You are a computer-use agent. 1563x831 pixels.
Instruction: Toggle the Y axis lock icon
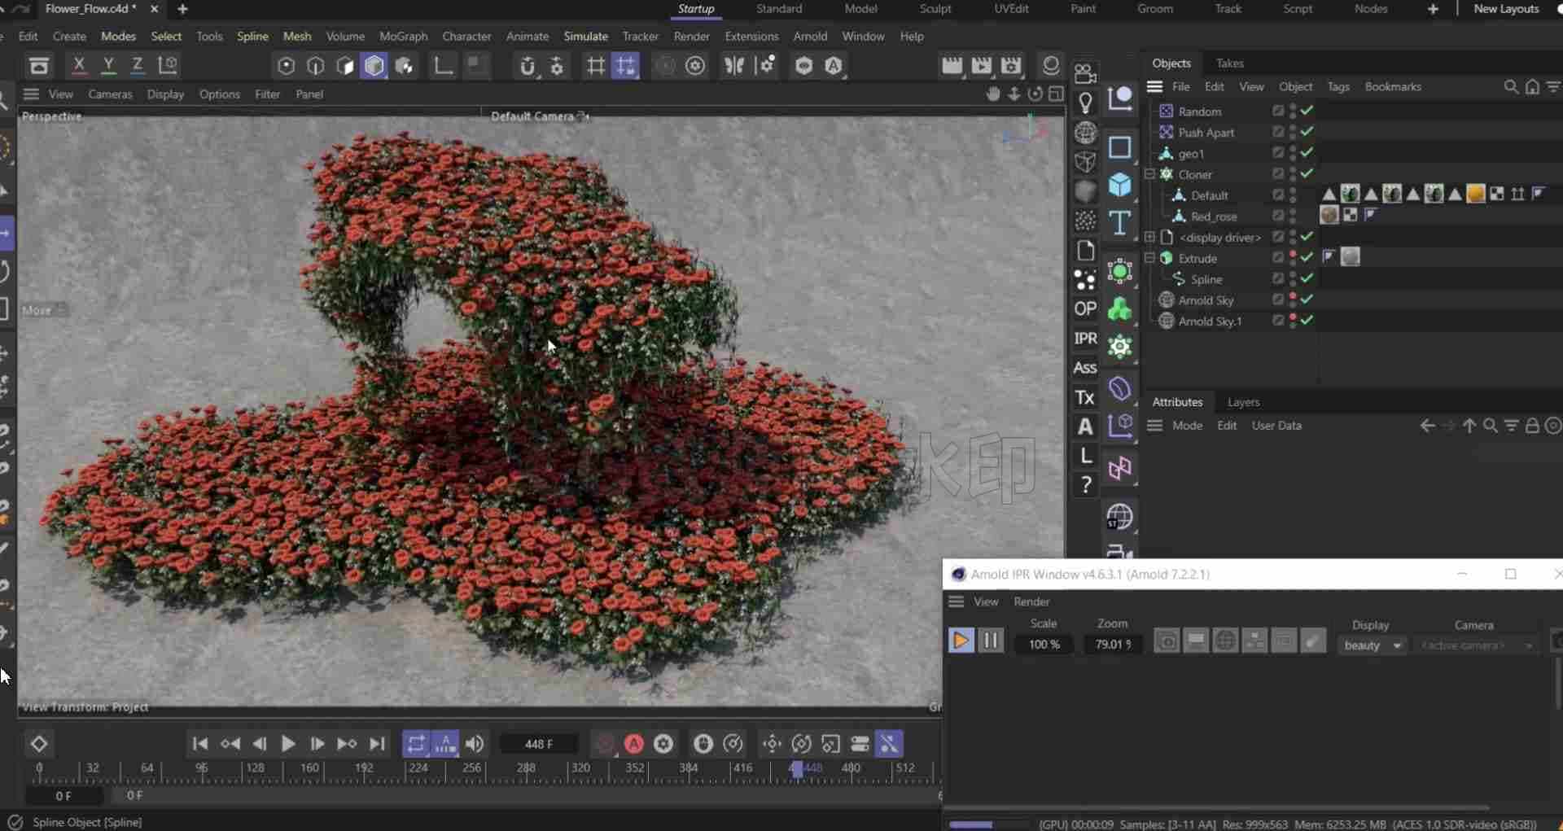[x=108, y=65]
